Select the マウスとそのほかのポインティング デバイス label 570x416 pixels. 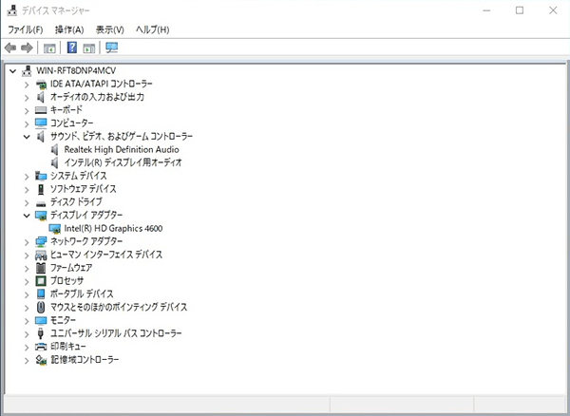[x=119, y=307]
